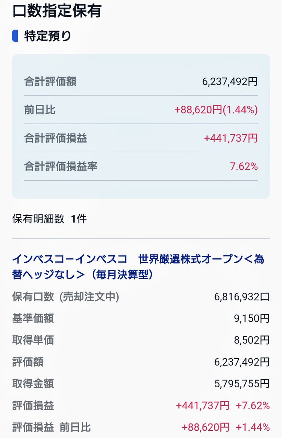The height and width of the screenshot is (438, 282).
Task: Click the 保有口数 (売却注文中) label
Action: pos(66,297)
